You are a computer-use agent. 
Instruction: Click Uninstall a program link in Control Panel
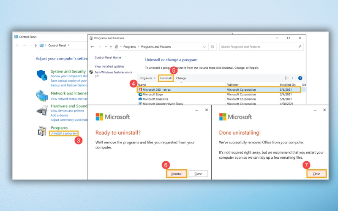64,133
